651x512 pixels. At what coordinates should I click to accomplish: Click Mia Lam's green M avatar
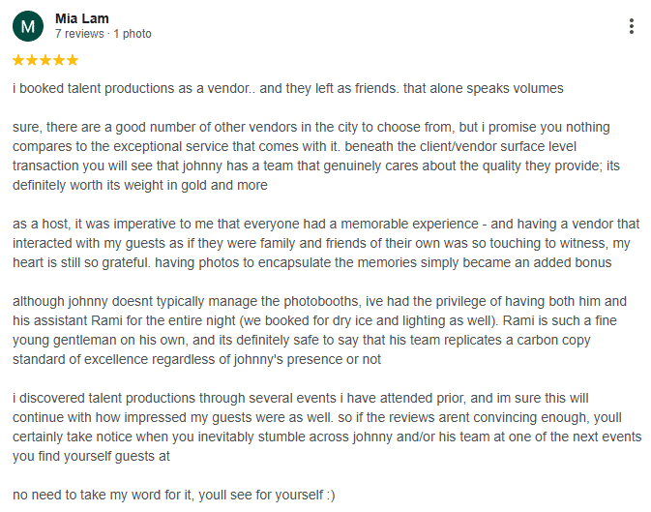tap(28, 26)
